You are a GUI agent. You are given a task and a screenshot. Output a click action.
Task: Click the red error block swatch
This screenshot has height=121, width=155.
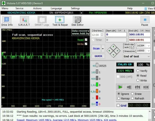pyautogui.click(x=97, y=98)
